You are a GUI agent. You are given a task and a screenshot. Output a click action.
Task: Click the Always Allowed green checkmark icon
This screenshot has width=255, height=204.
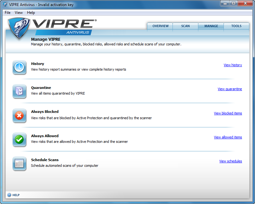coord(19,140)
